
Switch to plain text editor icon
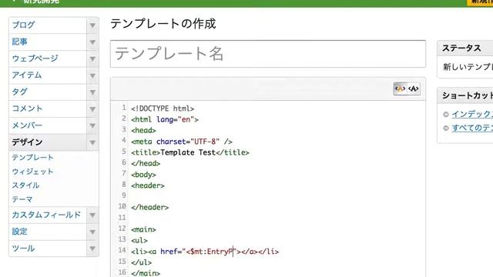[x=413, y=89]
